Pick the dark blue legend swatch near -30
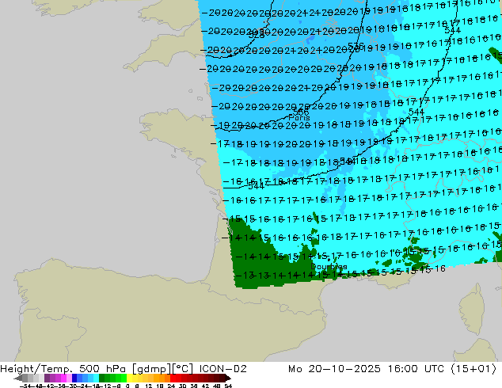The image size is (502, 388). (x=74, y=378)
